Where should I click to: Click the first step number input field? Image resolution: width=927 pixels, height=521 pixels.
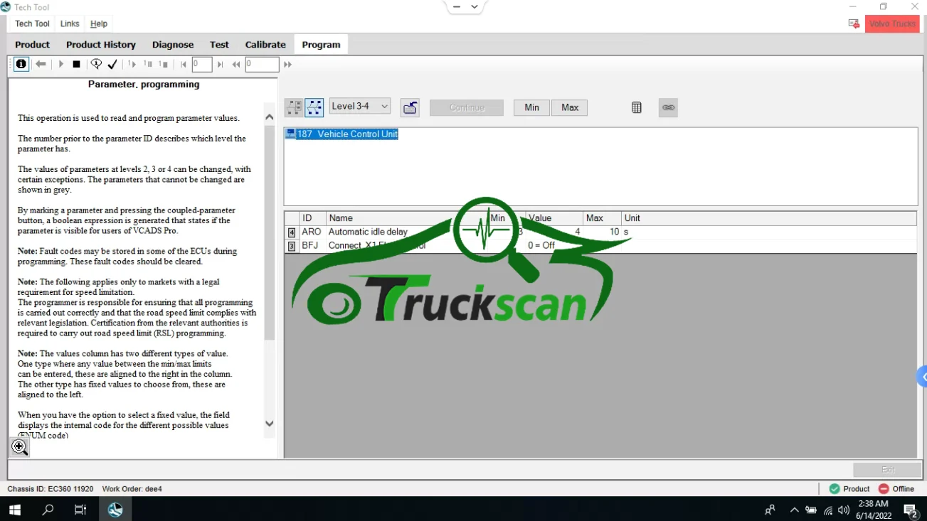pos(202,65)
